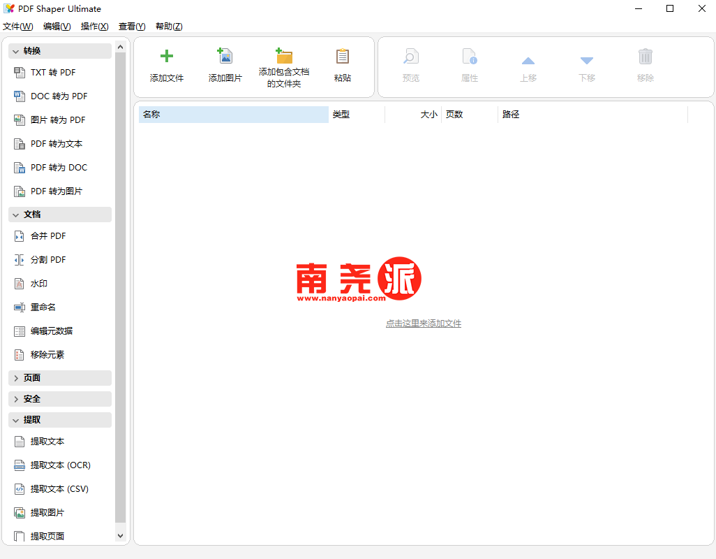This screenshot has width=716, height=559.
Task: Click the 添加文件 green plus icon
Action: (x=167, y=56)
